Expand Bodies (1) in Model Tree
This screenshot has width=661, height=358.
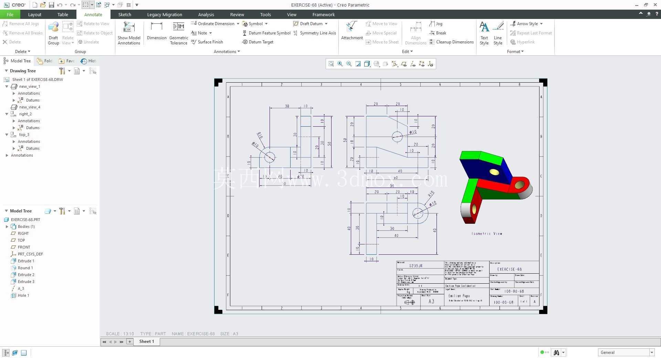tap(7, 227)
